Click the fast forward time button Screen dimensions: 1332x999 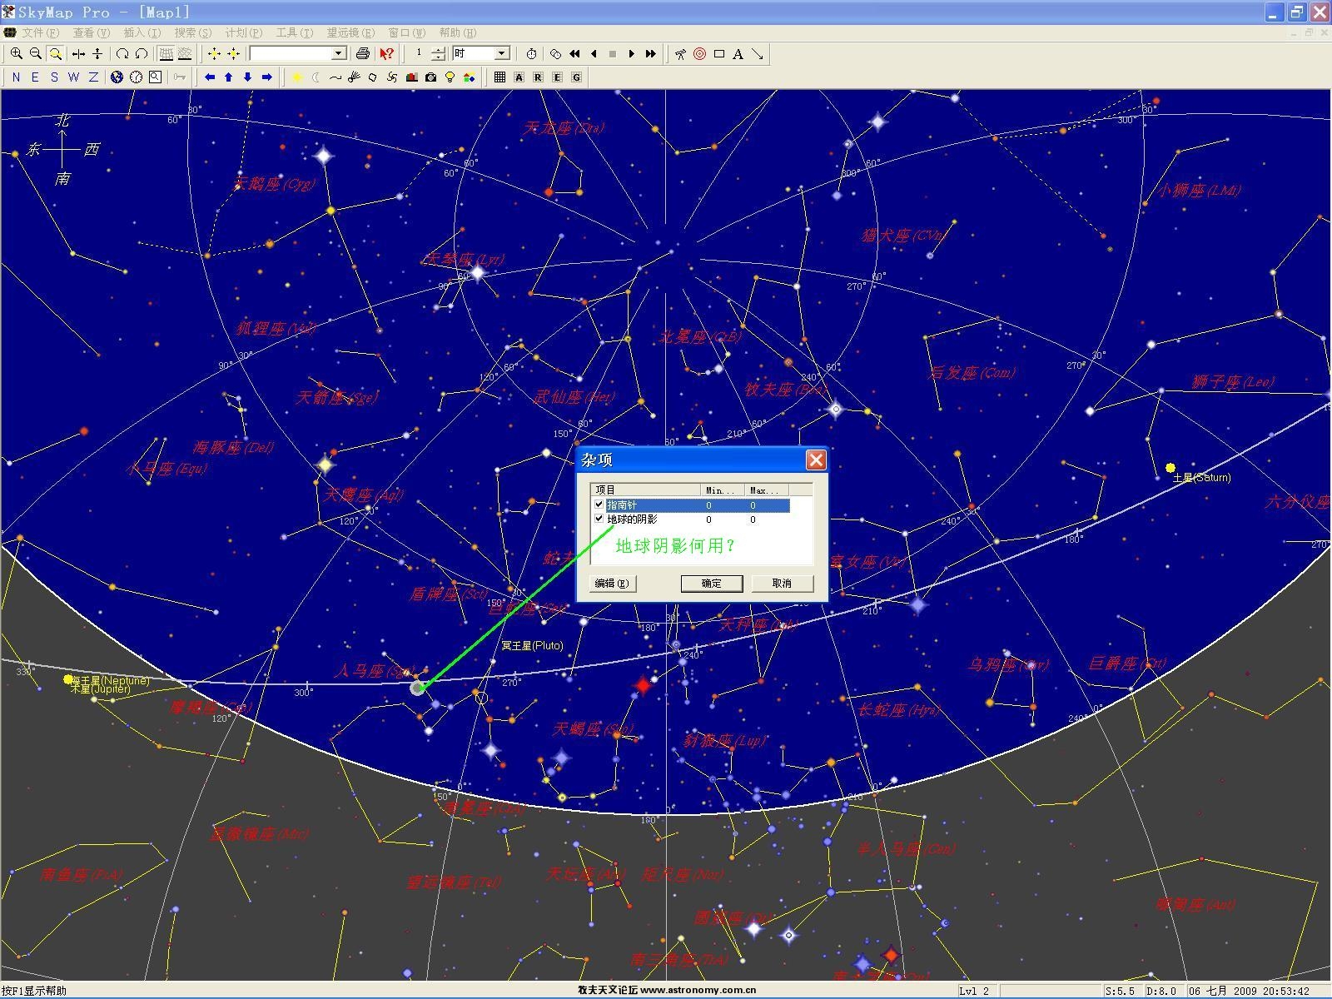651,53
